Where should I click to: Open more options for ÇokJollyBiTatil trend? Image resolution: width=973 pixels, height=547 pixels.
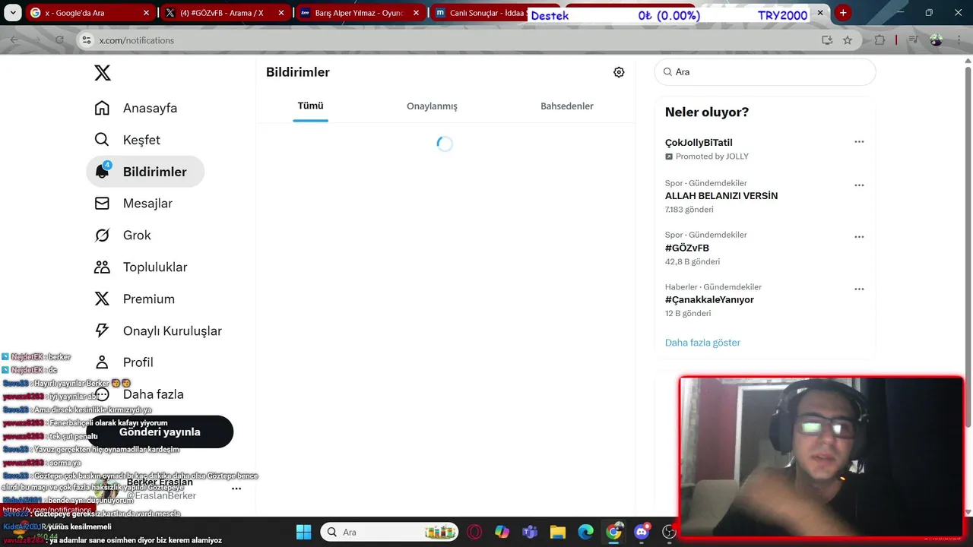click(x=859, y=142)
